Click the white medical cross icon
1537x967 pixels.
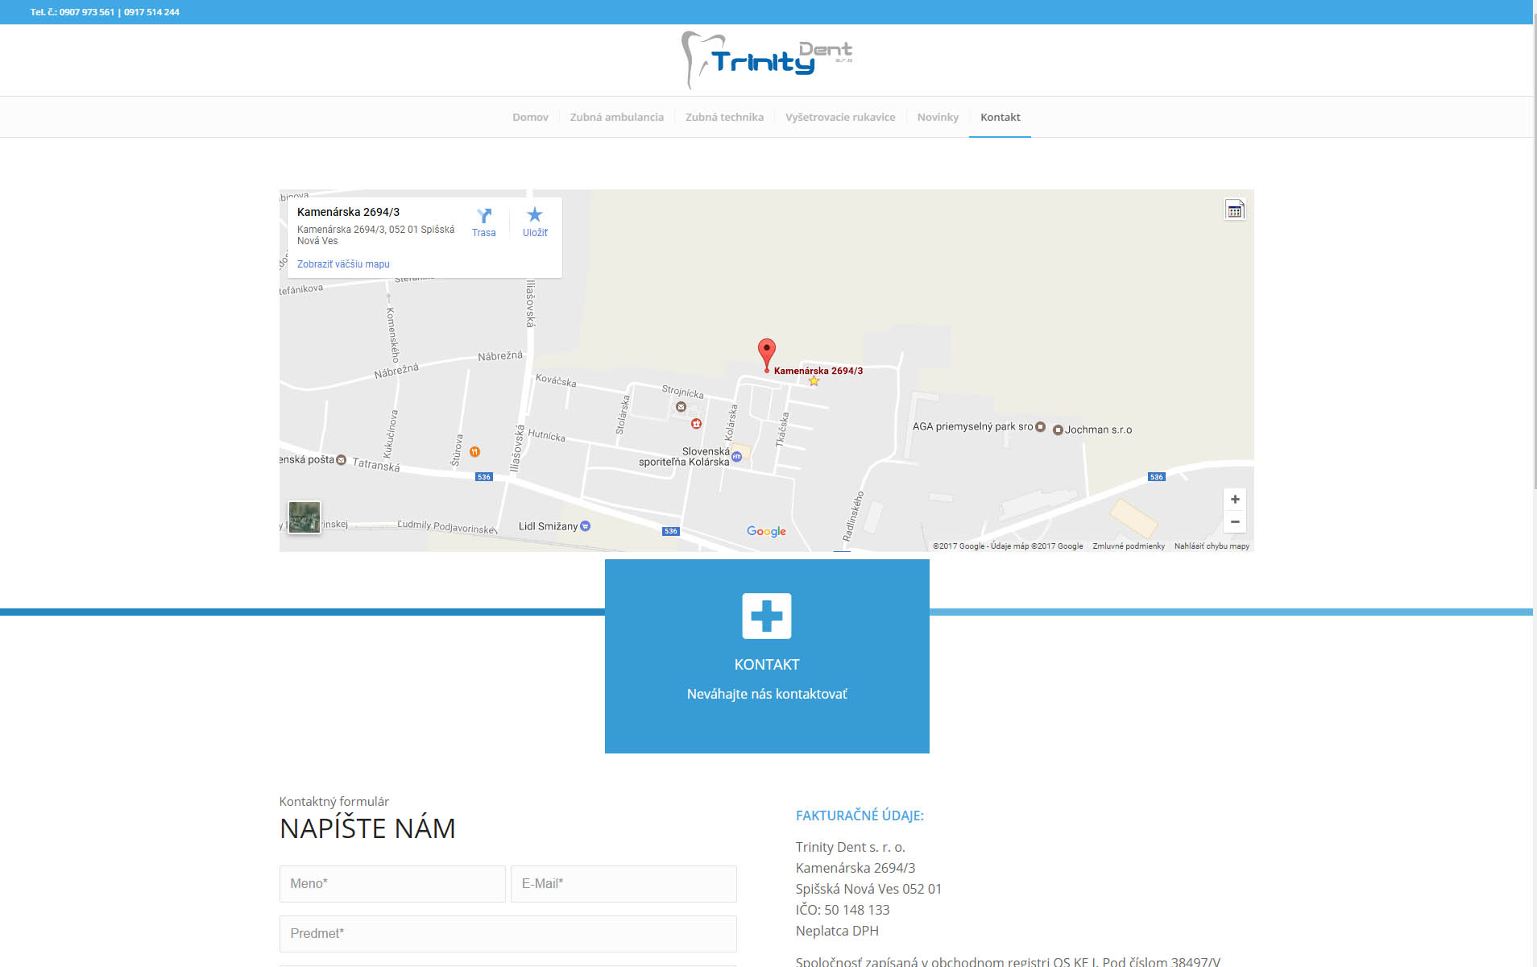point(767,616)
